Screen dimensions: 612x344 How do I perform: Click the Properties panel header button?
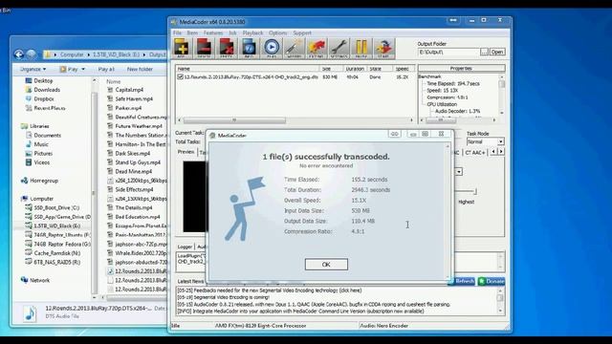click(x=461, y=68)
